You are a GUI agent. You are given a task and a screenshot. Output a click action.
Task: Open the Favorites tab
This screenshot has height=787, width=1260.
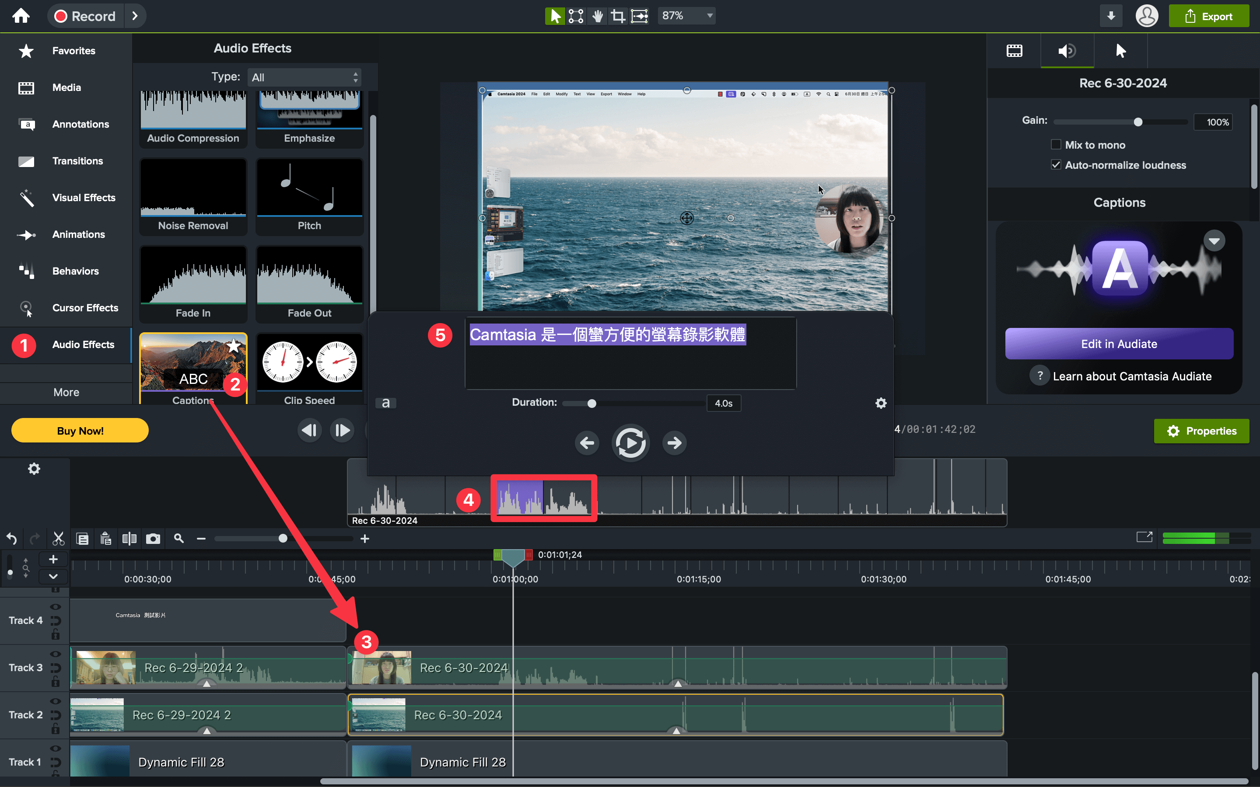point(66,50)
